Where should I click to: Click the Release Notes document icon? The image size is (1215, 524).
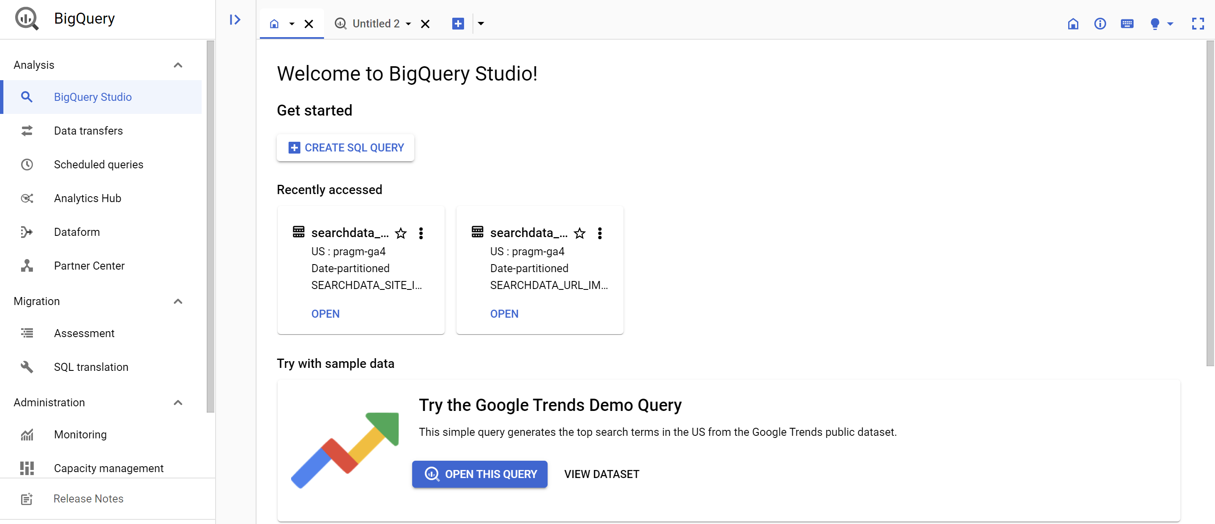[x=26, y=498]
